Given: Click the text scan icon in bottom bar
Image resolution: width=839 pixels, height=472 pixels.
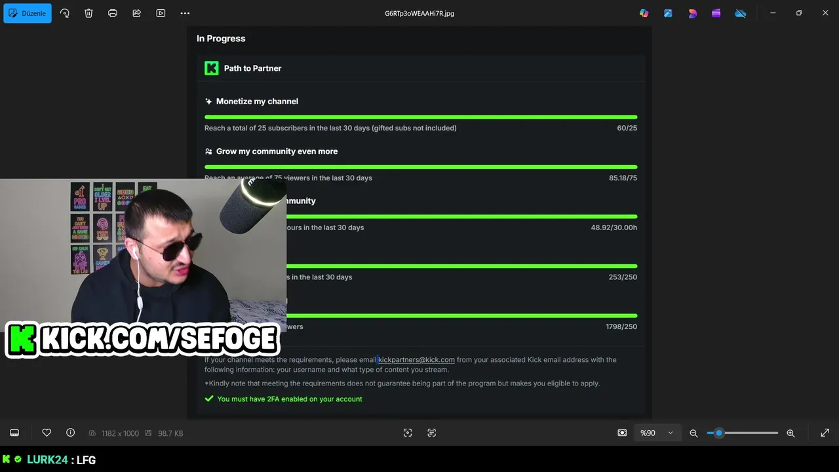Looking at the screenshot, I should [431, 433].
